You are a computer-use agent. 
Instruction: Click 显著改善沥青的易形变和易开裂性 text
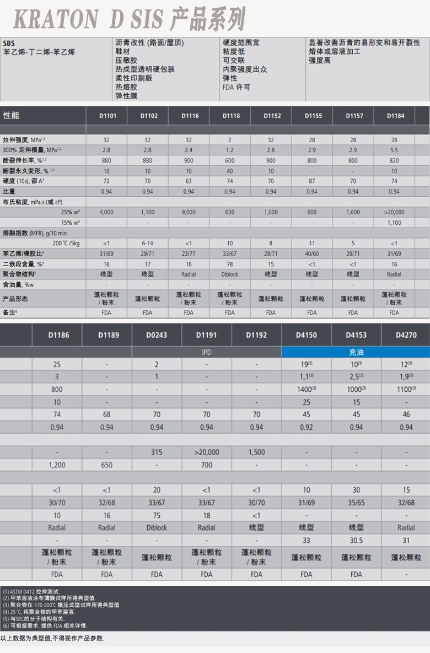point(364,42)
